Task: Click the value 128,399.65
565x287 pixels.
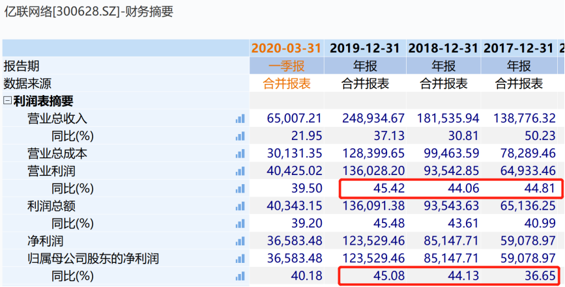Action: coord(373,154)
